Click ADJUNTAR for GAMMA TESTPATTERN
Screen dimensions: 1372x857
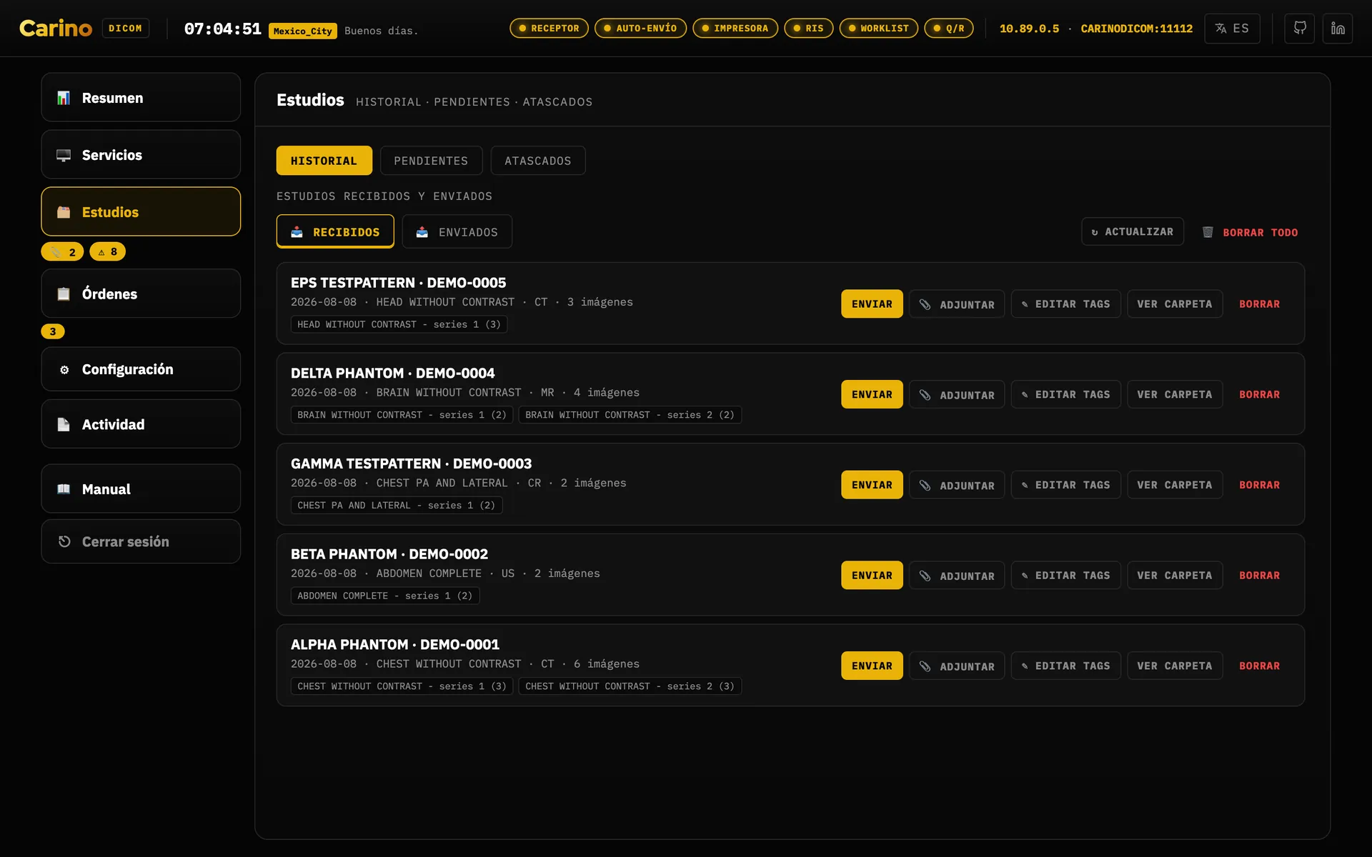pyautogui.click(x=957, y=485)
